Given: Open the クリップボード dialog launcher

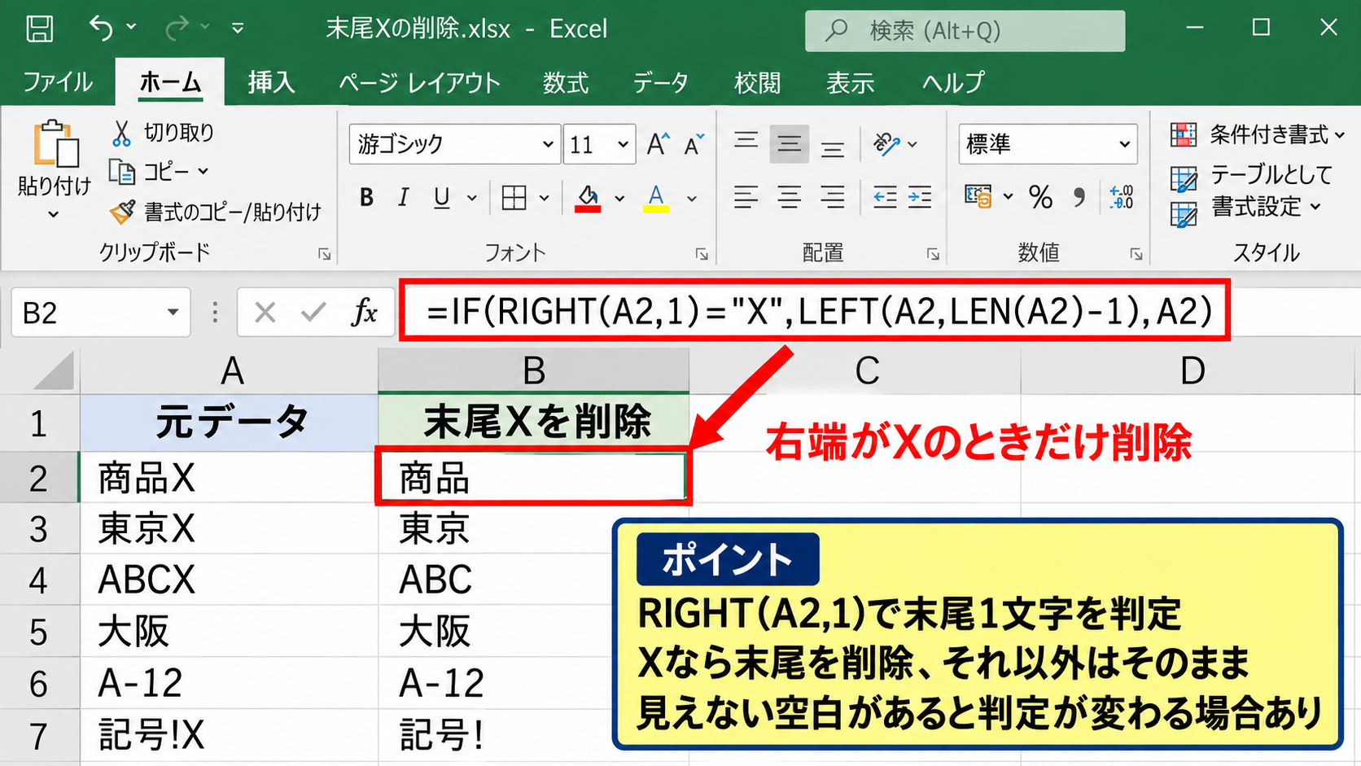Looking at the screenshot, I should [x=325, y=255].
